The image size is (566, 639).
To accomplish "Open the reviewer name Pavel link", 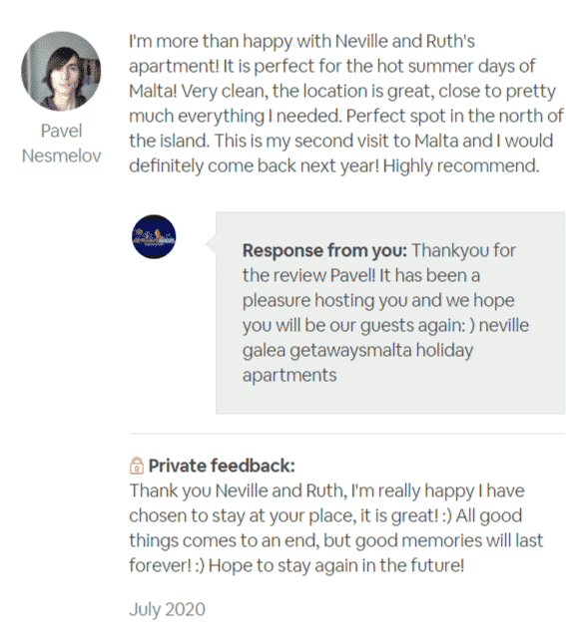I will (x=61, y=131).
